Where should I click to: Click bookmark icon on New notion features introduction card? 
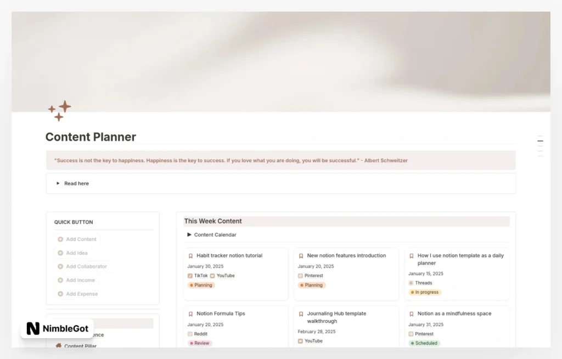point(301,256)
